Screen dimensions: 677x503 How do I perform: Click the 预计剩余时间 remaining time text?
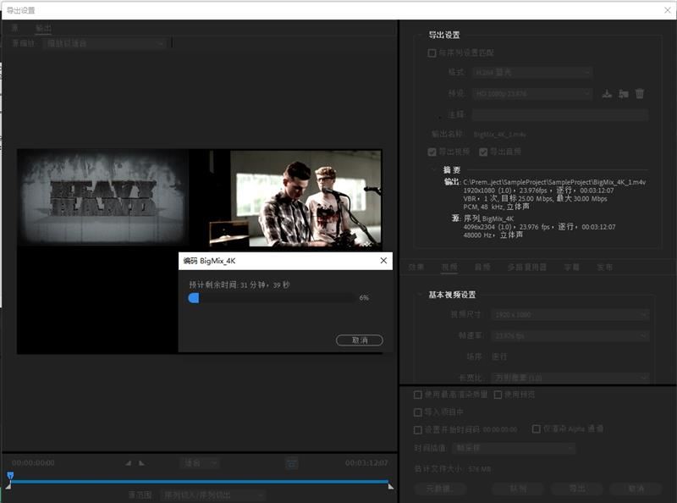tap(239, 285)
